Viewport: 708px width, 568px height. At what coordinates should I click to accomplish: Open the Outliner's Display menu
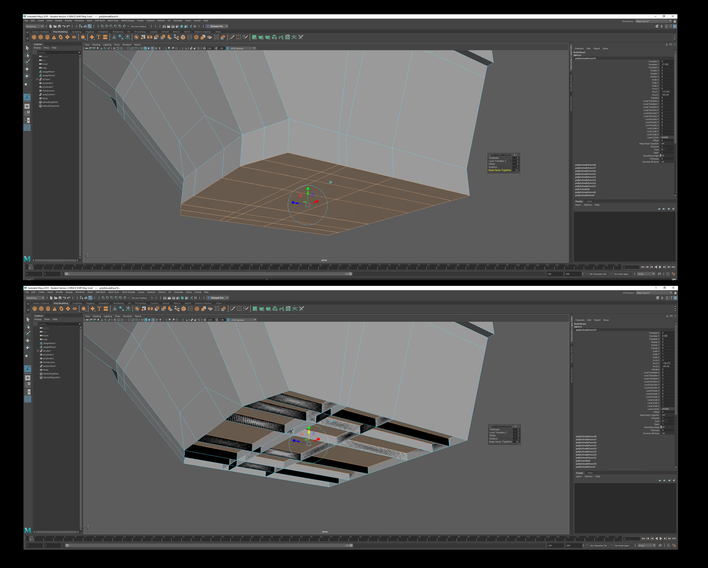(37, 48)
